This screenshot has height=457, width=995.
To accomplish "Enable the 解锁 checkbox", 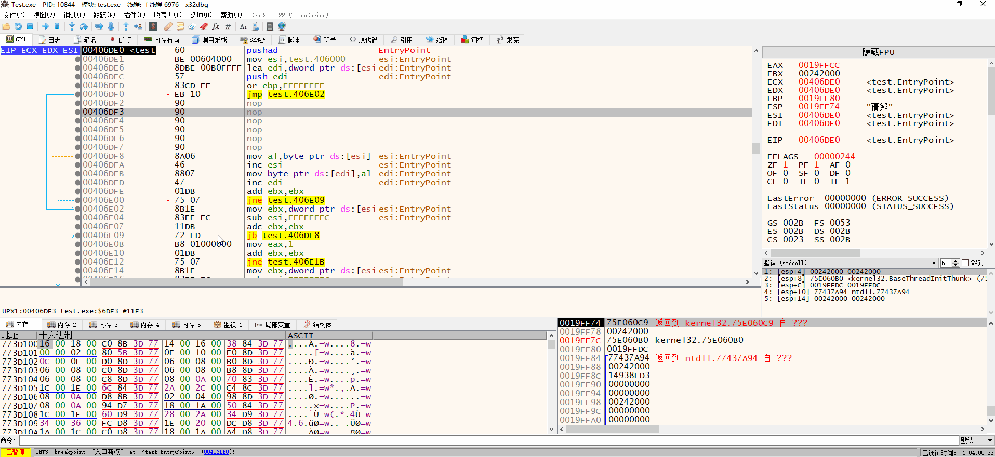I will (x=965, y=263).
